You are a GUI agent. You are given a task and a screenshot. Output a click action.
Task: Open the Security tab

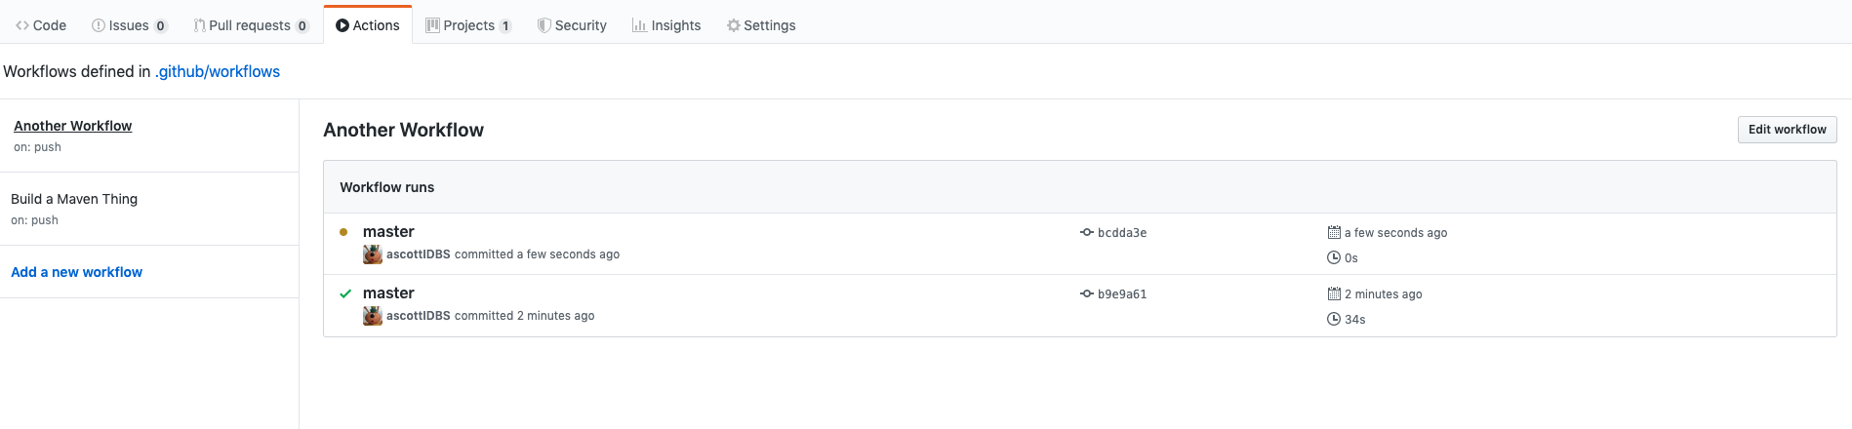point(572,25)
